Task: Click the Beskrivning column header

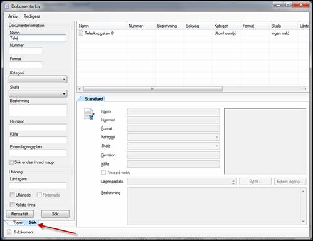Action: (x=169, y=26)
